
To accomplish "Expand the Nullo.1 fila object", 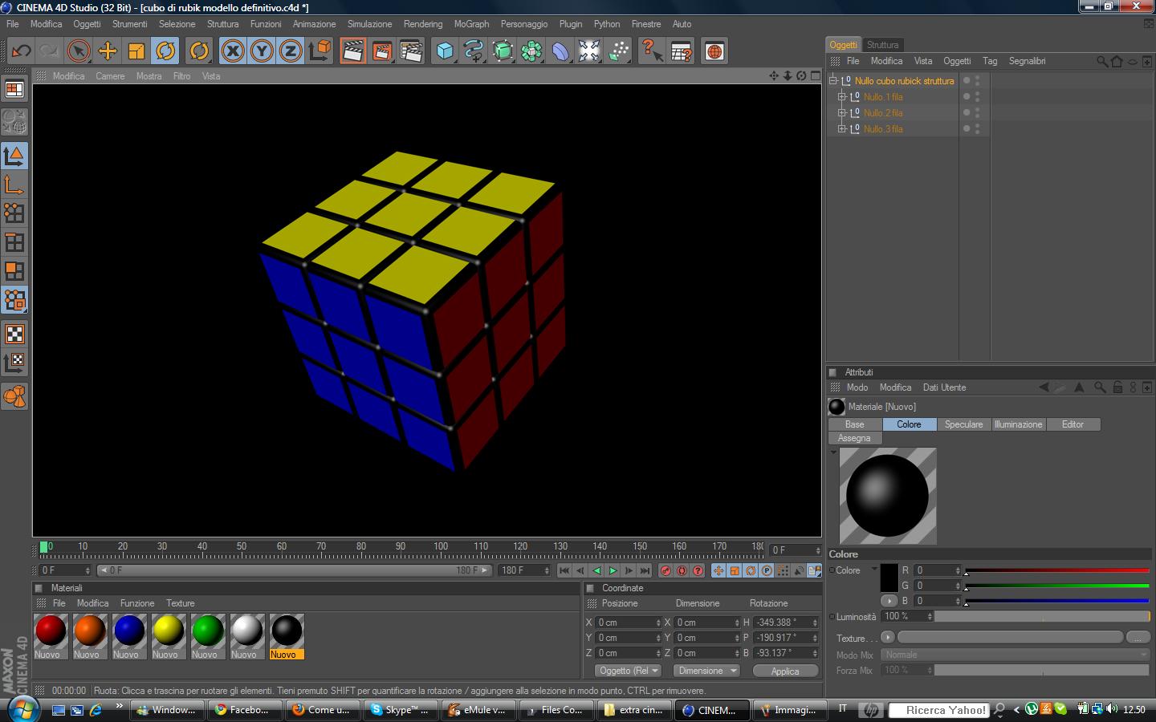I will (842, 97).
